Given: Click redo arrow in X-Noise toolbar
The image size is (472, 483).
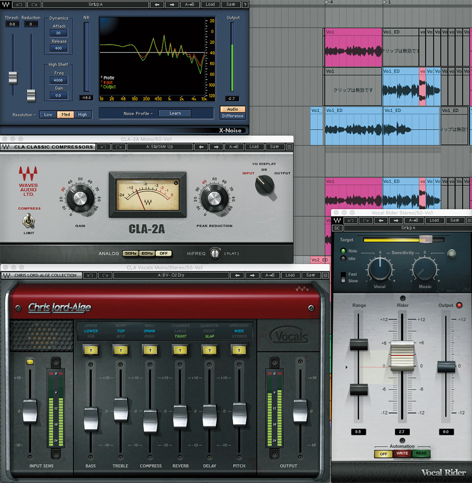Looking at the screenshot, I should (34, 5).
